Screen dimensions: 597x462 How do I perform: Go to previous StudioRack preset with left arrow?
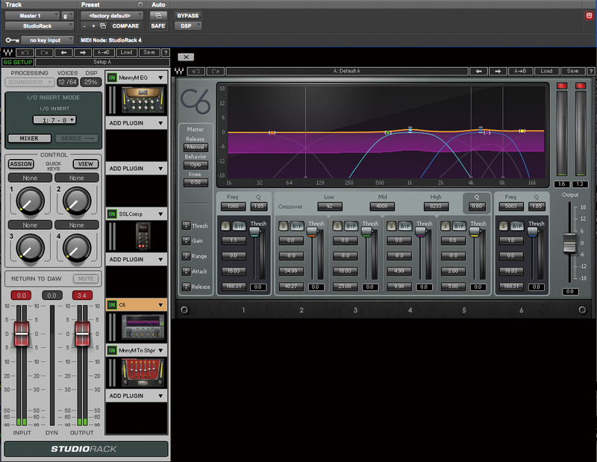pyautogui.click(x=63, y=52)
